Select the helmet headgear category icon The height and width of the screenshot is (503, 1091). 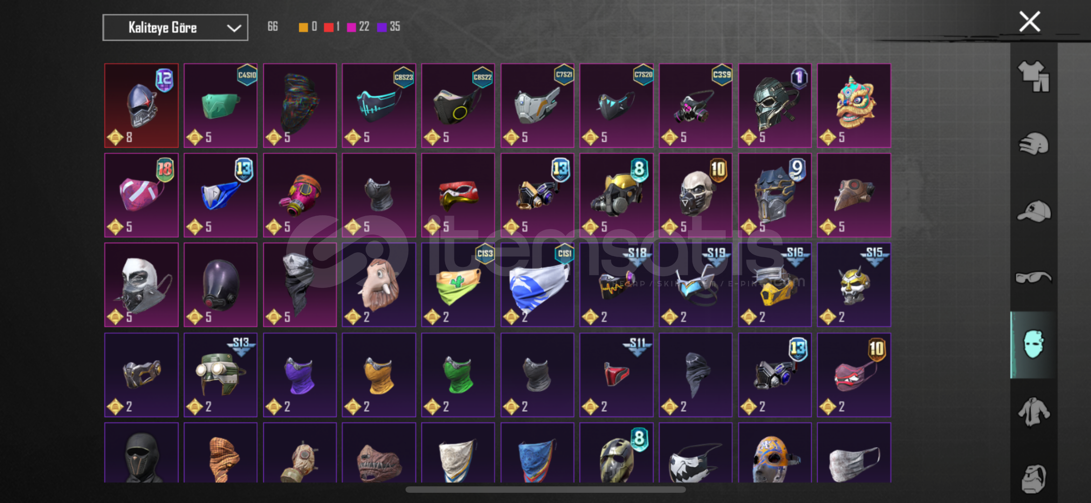click(1033, 144)
